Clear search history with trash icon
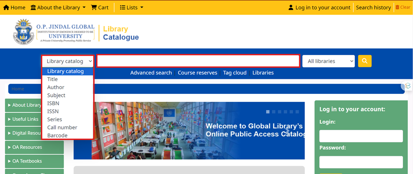 (x=403, y=7)
